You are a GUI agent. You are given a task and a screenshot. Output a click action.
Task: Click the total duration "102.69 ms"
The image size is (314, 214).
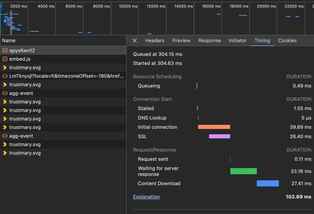tap(298, 197)
